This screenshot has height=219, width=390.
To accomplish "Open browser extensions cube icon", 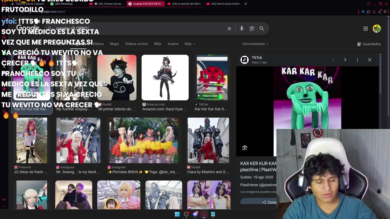I will click(368, 12).
